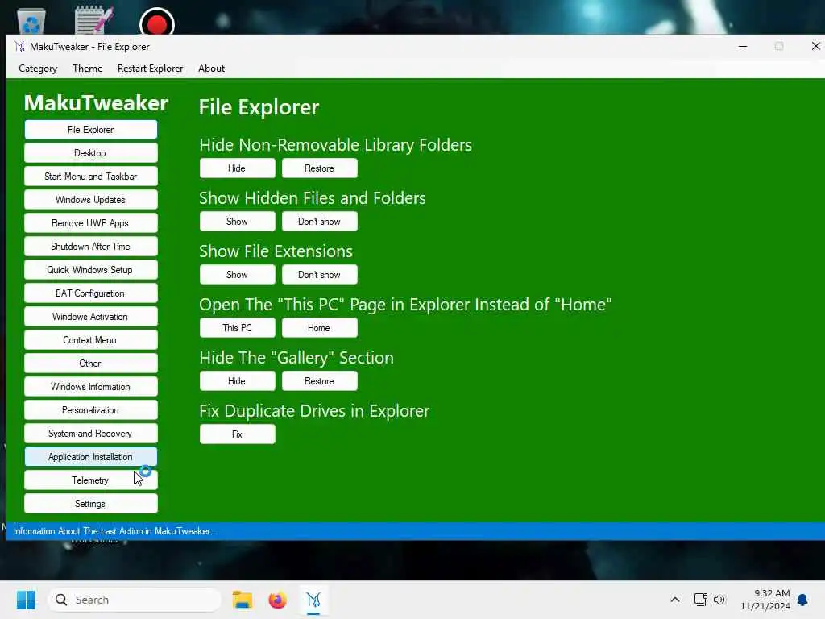Close the MakuTweaker window
825x619 pixels.
pos(815,46)
